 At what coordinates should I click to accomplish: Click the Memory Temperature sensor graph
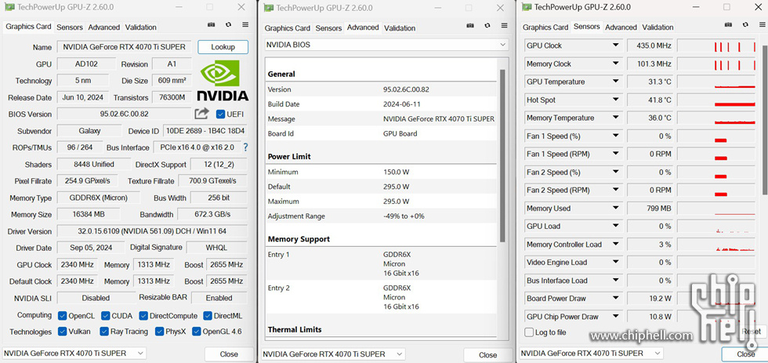point(717,118)
